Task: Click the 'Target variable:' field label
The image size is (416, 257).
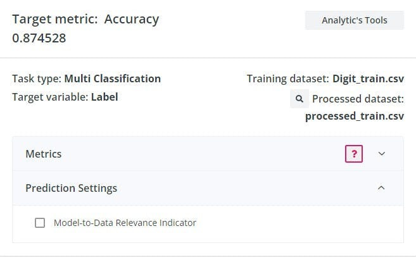Action: tap(50, 97)
